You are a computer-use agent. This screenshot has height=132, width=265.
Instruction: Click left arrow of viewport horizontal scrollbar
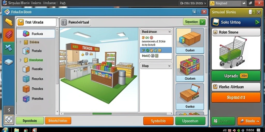tap(62, 114)
